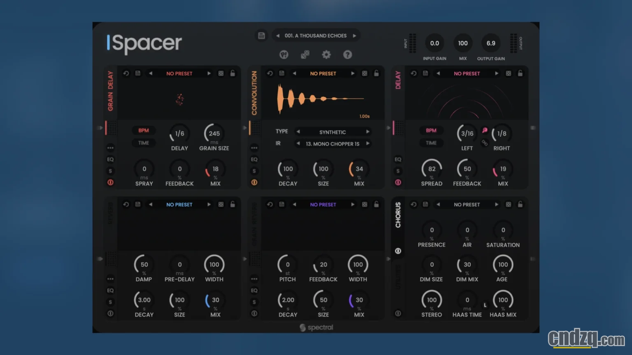Go to previous global preset before A Thousand Echoes
The height and width of the screenshot is (355, 632).
(x=277, y=35)
